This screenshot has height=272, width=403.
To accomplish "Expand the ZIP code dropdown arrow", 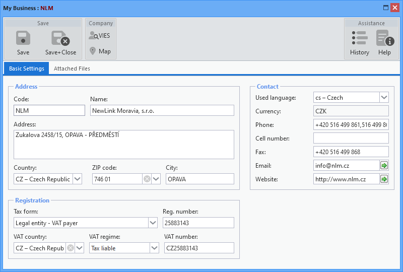I will [156, 179].
